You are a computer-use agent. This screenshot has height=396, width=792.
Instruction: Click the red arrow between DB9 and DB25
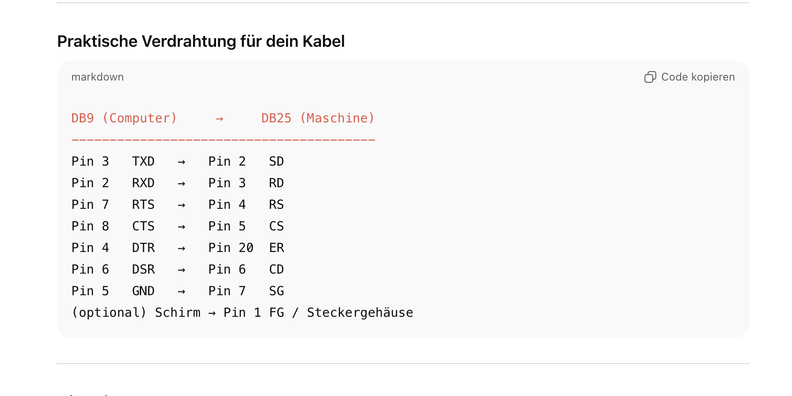220,119
